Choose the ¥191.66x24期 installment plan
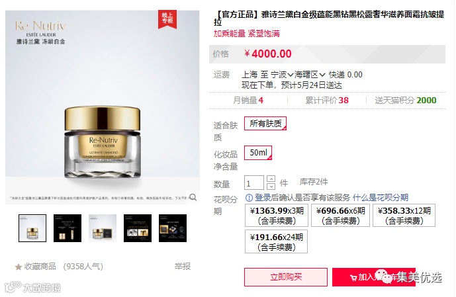Image resolution: width=456 pixels, height=297 pixels. click(276, 241)
